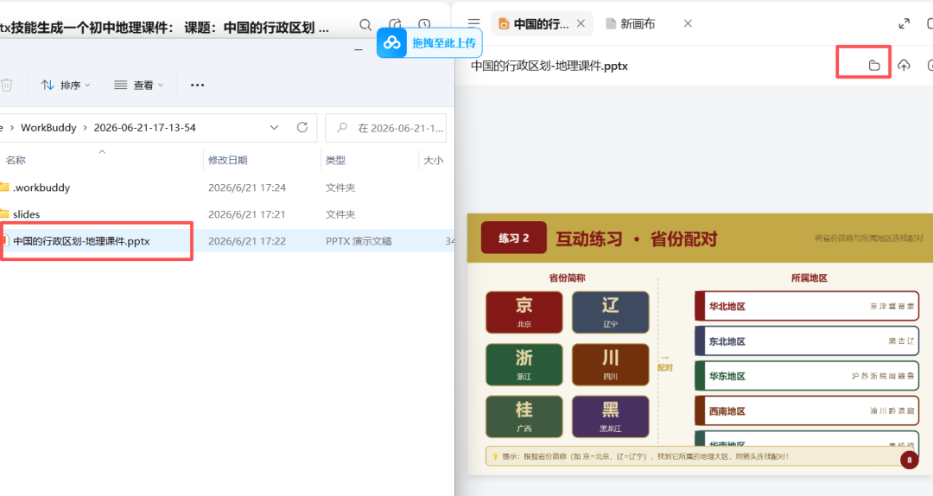The height and width of the screenshot is (496, 933).
Task: Click the 2026/6/21 17:22 date cell
Action: click(247, 241)
